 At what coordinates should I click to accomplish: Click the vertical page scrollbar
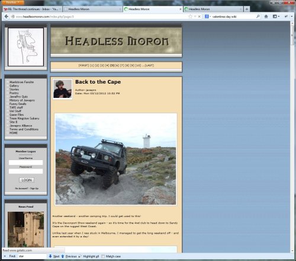[x=292, y=36]
